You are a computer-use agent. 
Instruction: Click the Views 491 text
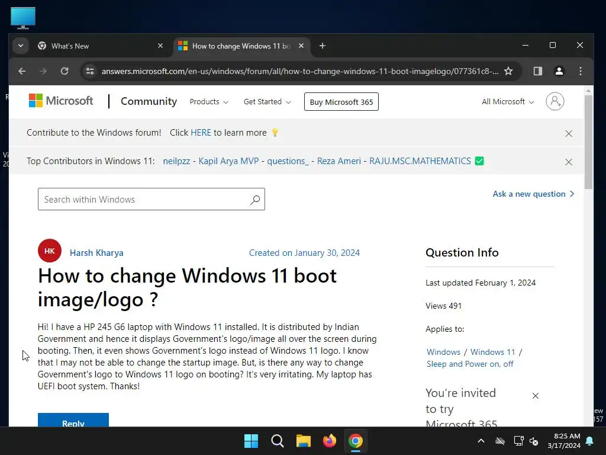[444, 306]
